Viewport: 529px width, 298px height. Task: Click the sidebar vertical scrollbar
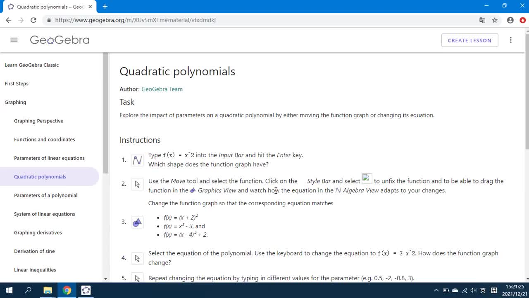coord(105,113)
